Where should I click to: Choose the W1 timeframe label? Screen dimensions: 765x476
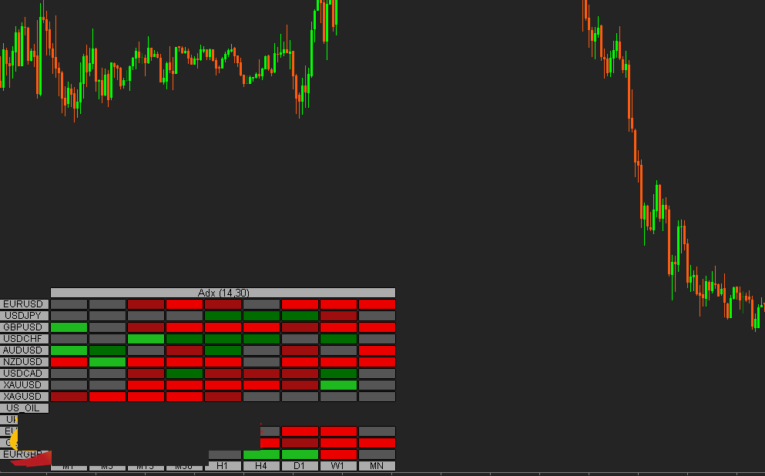coord(338,466)
